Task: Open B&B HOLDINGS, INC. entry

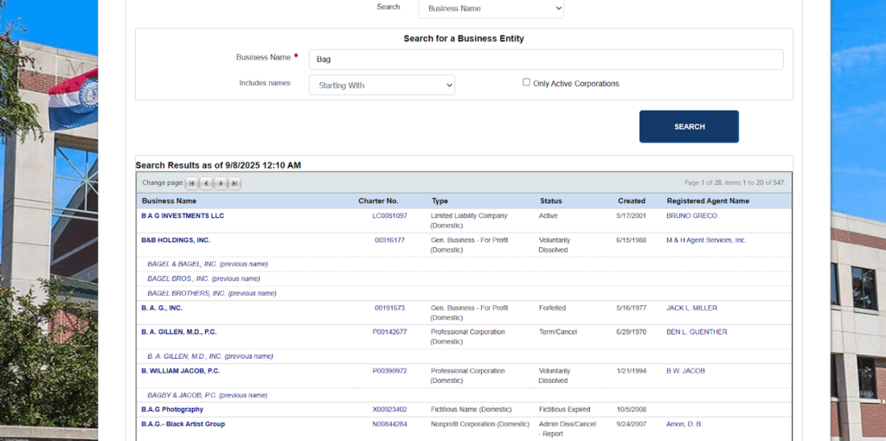Action: point(176,240)
